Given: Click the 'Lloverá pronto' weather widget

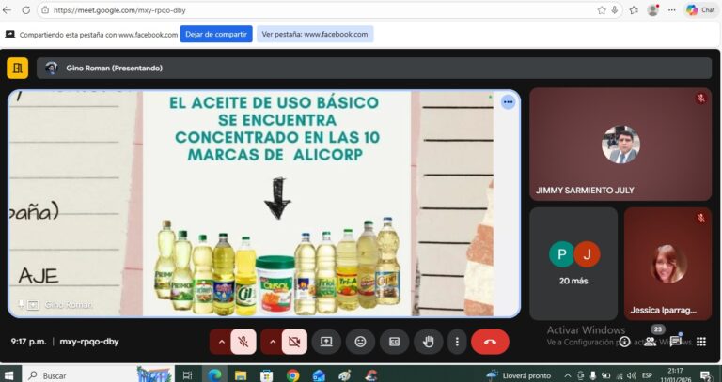Looking at the screenshot, I should point(519,375).
